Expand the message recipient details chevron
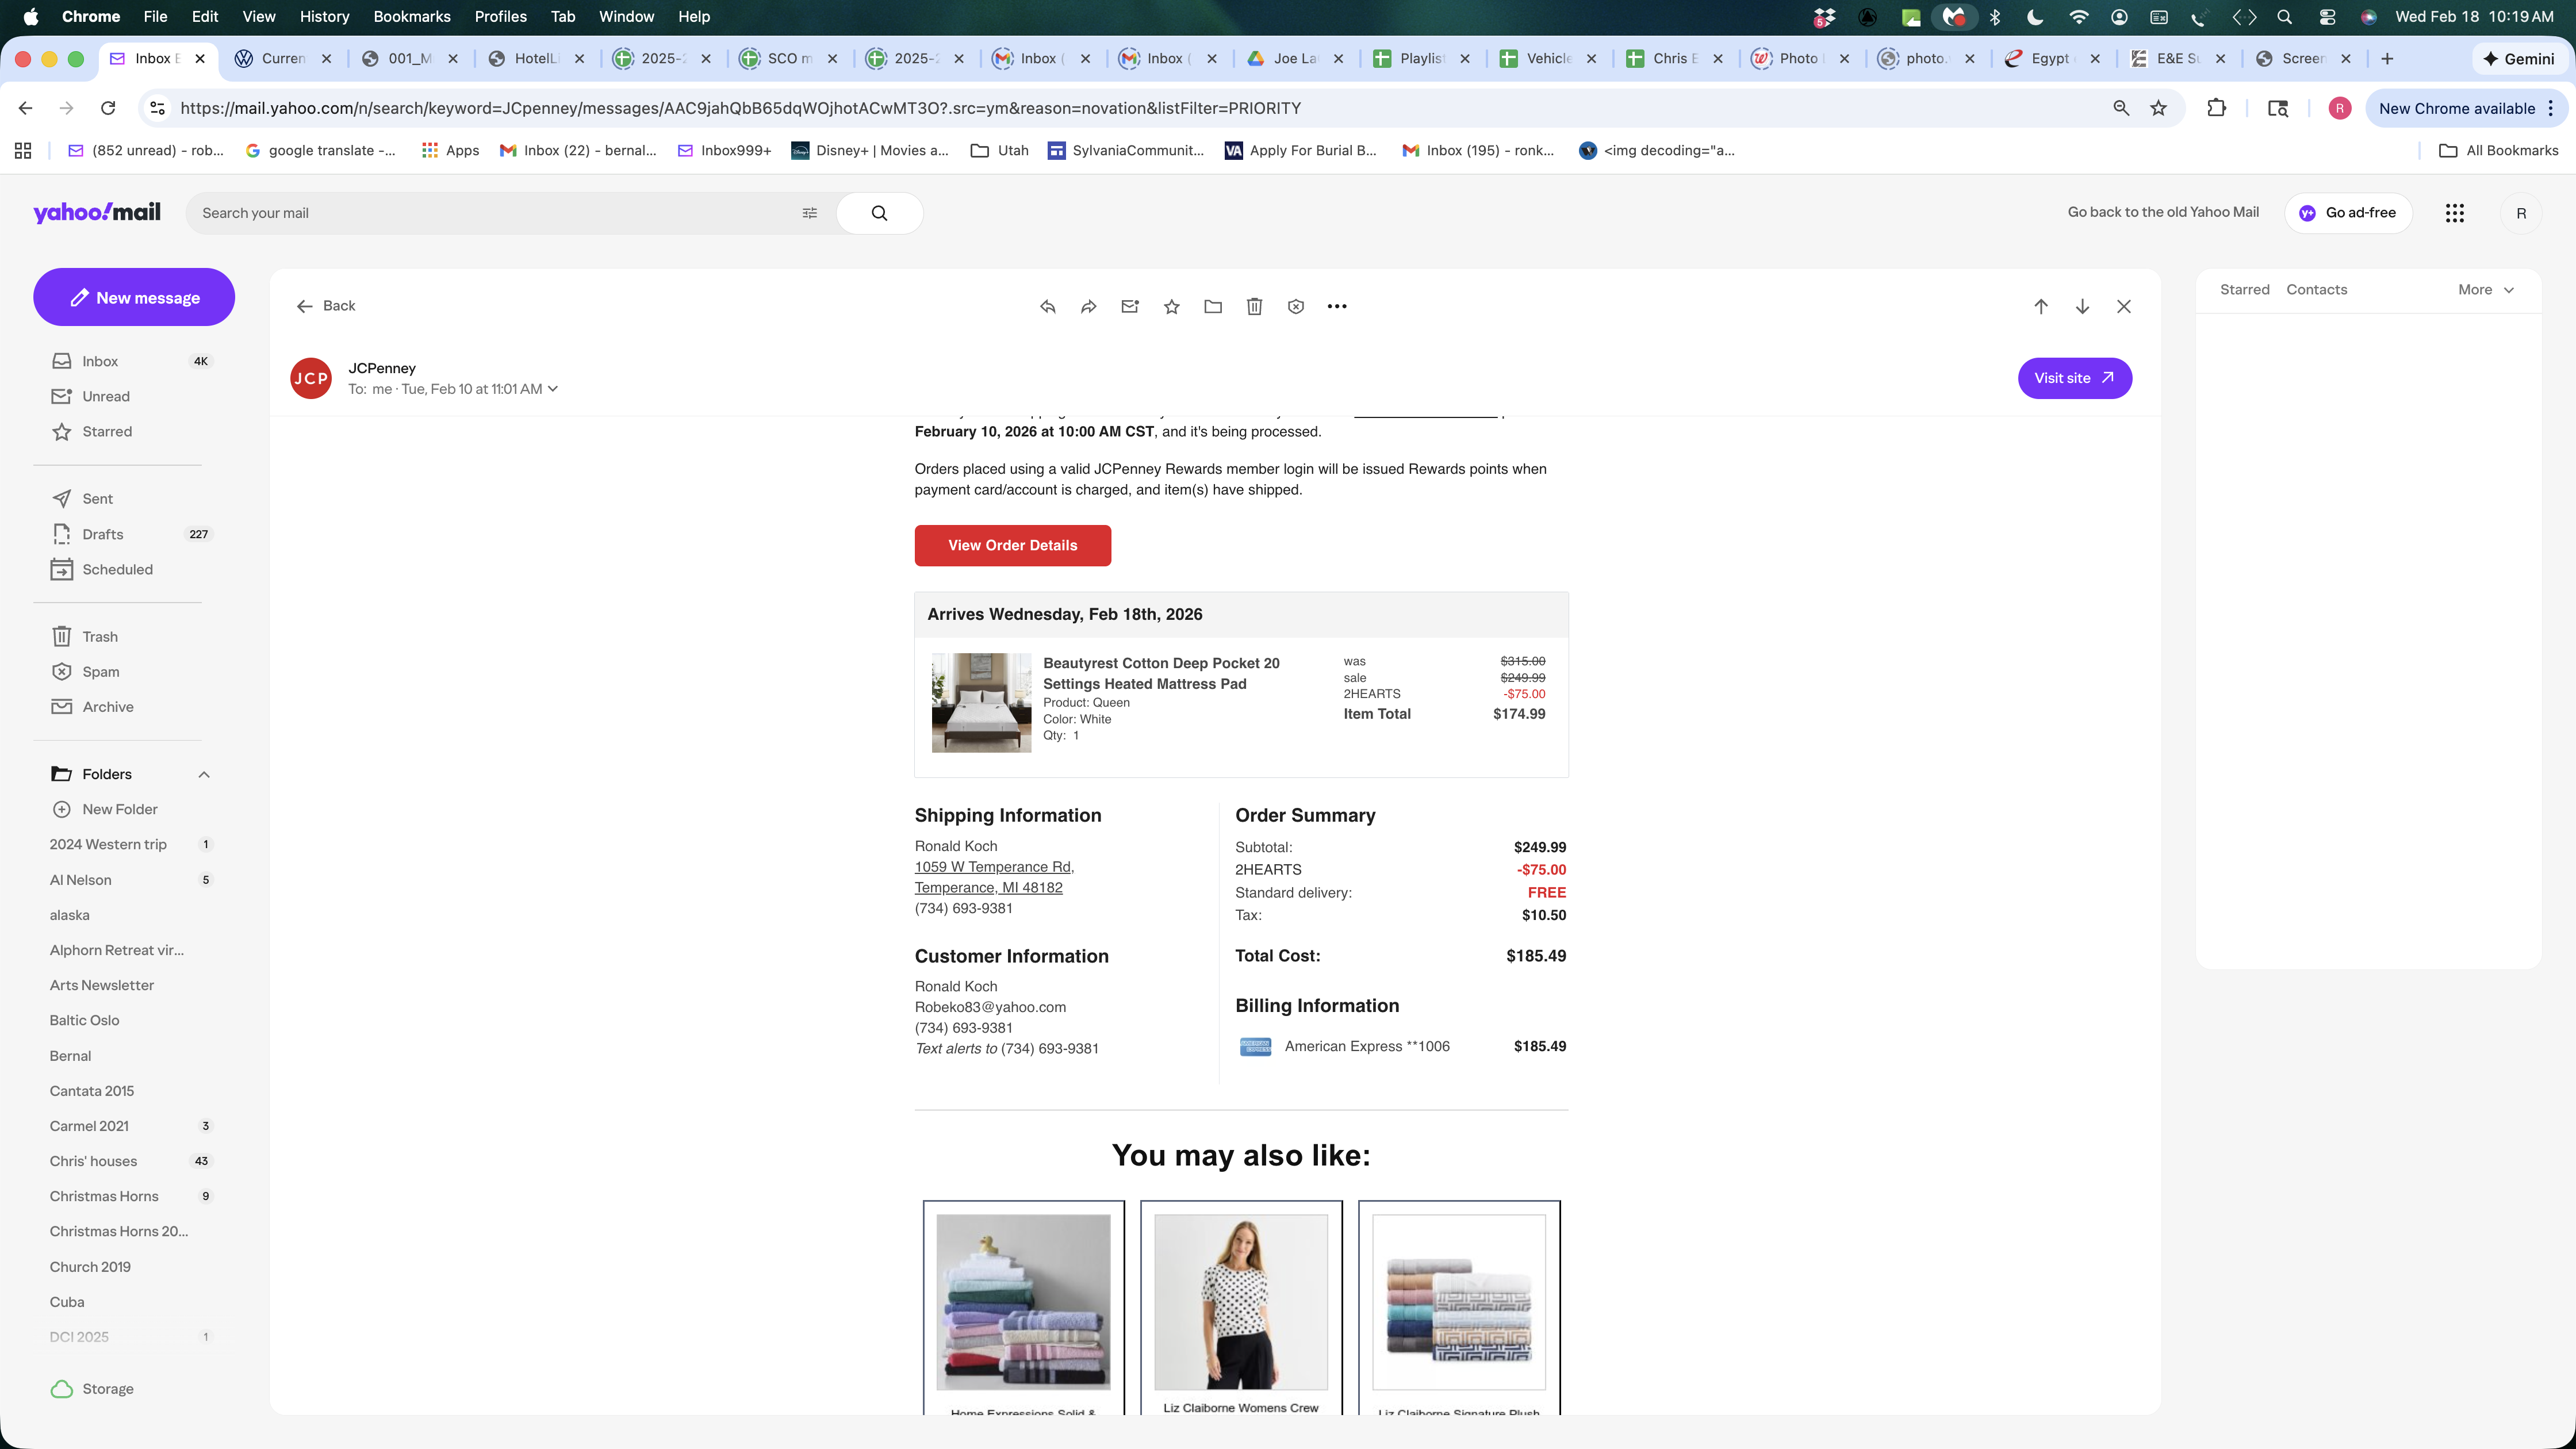 (553, 389)
